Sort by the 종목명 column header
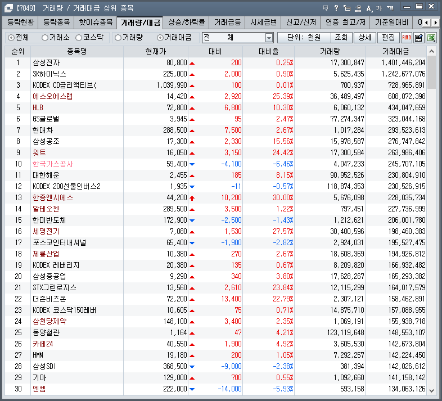 click(76, 51)
